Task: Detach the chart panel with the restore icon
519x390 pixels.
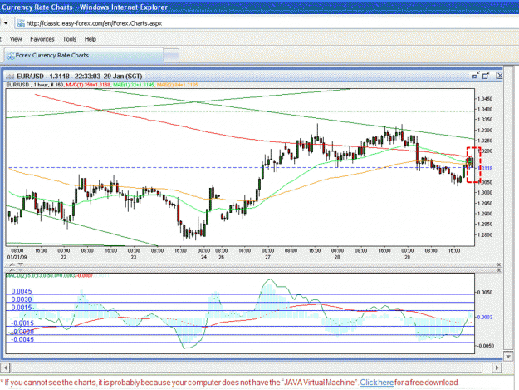Action: click(x=486, y=76)
